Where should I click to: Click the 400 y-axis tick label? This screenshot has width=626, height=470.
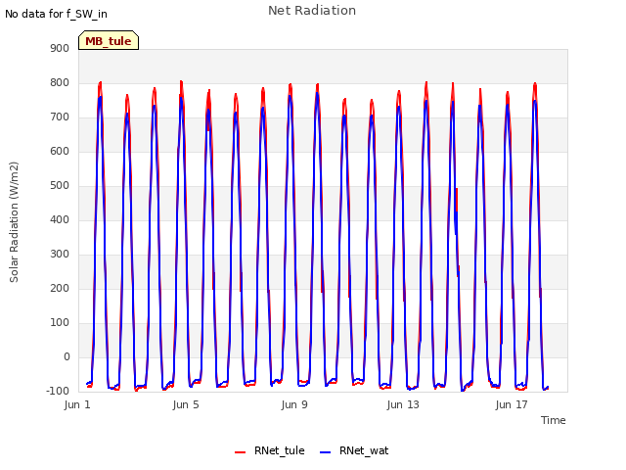pos(60,219)
